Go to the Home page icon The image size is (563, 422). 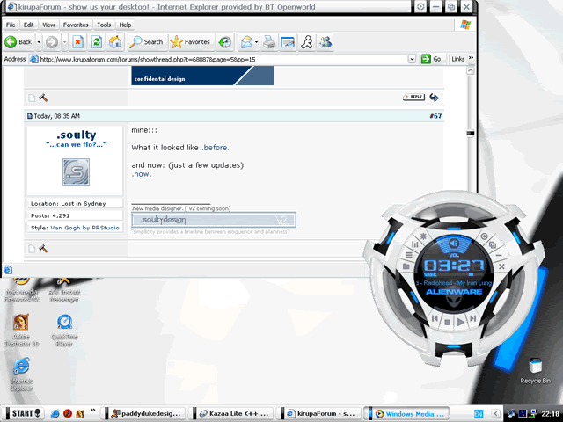pyautogui.click(x=115, y=42)
